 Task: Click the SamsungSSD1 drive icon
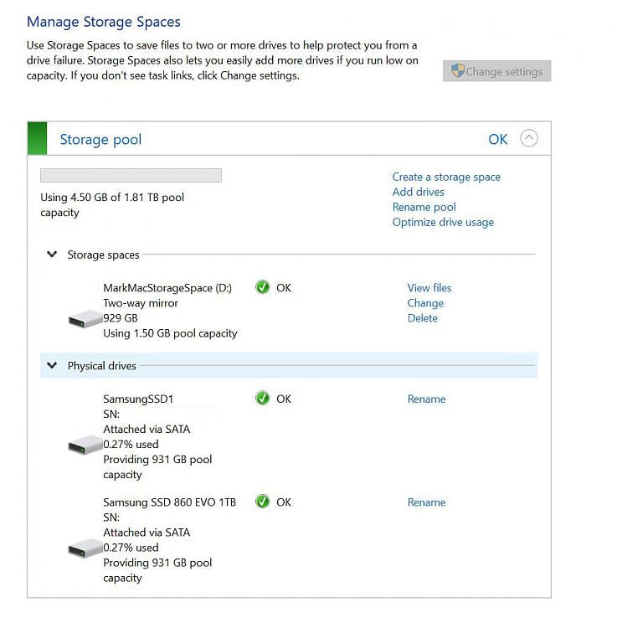point(85,445)
